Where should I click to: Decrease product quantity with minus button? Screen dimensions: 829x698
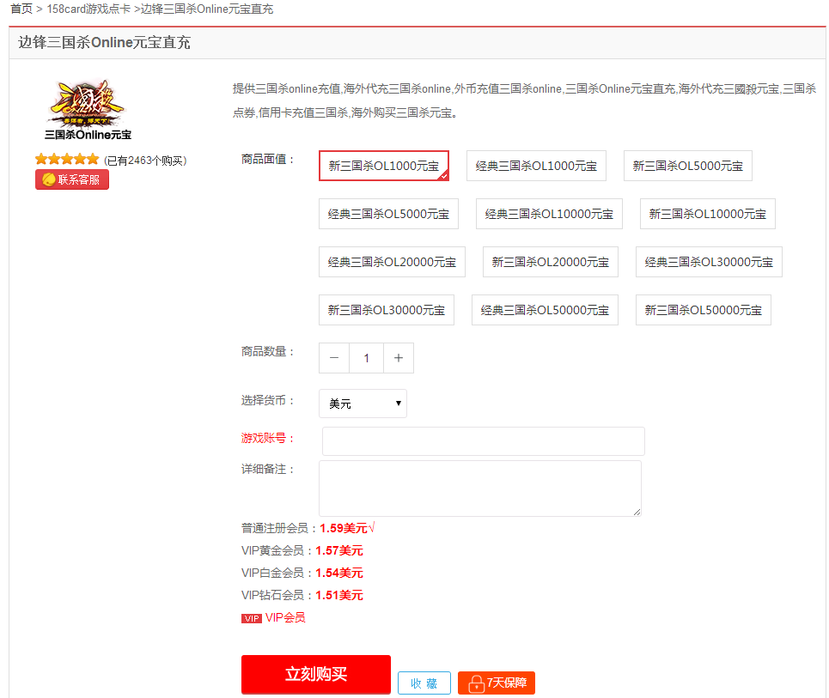click(x=334, y=358)
